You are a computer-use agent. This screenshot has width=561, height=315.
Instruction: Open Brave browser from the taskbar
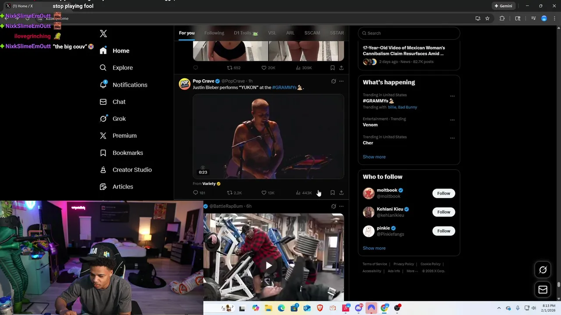tap(320, 308)
